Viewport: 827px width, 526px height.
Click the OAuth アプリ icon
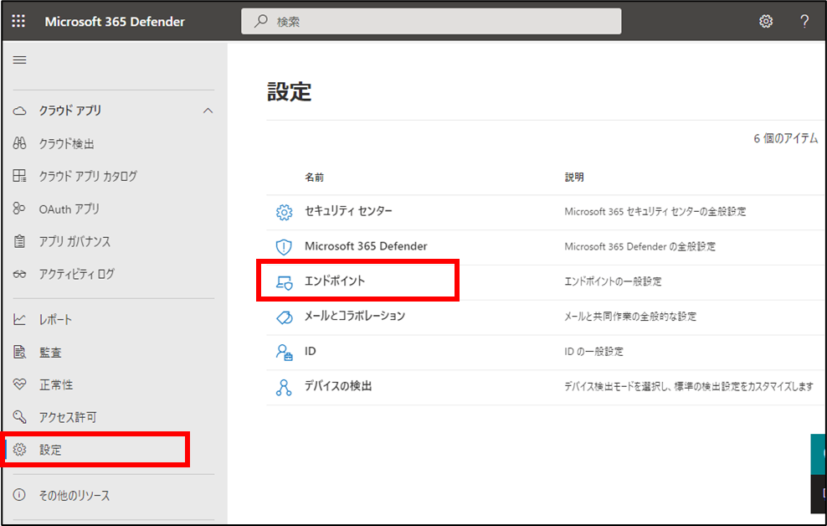click(19, 209)
